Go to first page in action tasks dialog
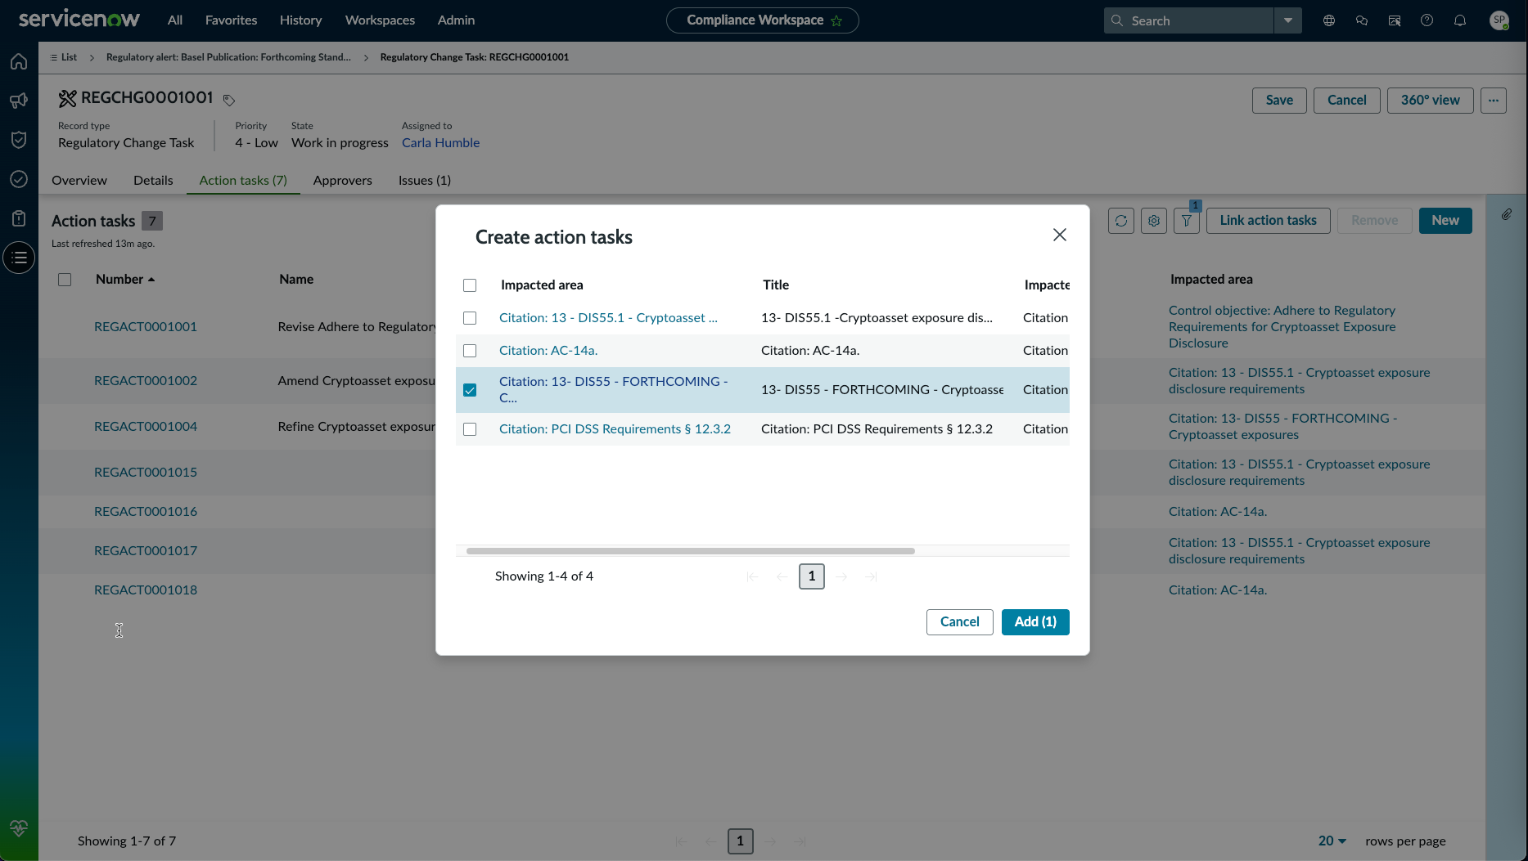Viewport: 1528px width, 861px height. pyautogui.click(x=753, y=576)
